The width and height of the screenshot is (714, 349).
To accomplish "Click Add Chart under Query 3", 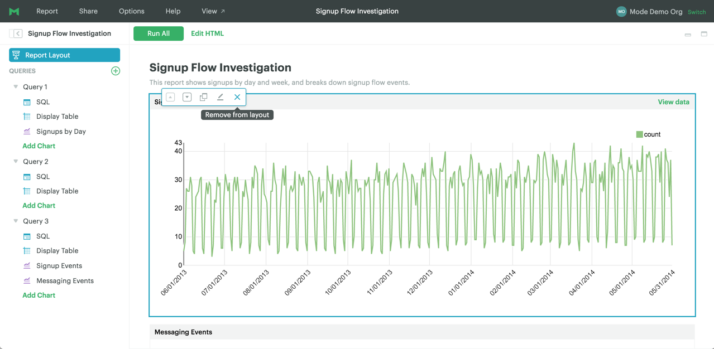I will click(x=39, y=295).
